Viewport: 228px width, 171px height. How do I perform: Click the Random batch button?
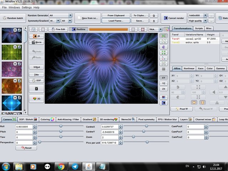tap(13, 18)
